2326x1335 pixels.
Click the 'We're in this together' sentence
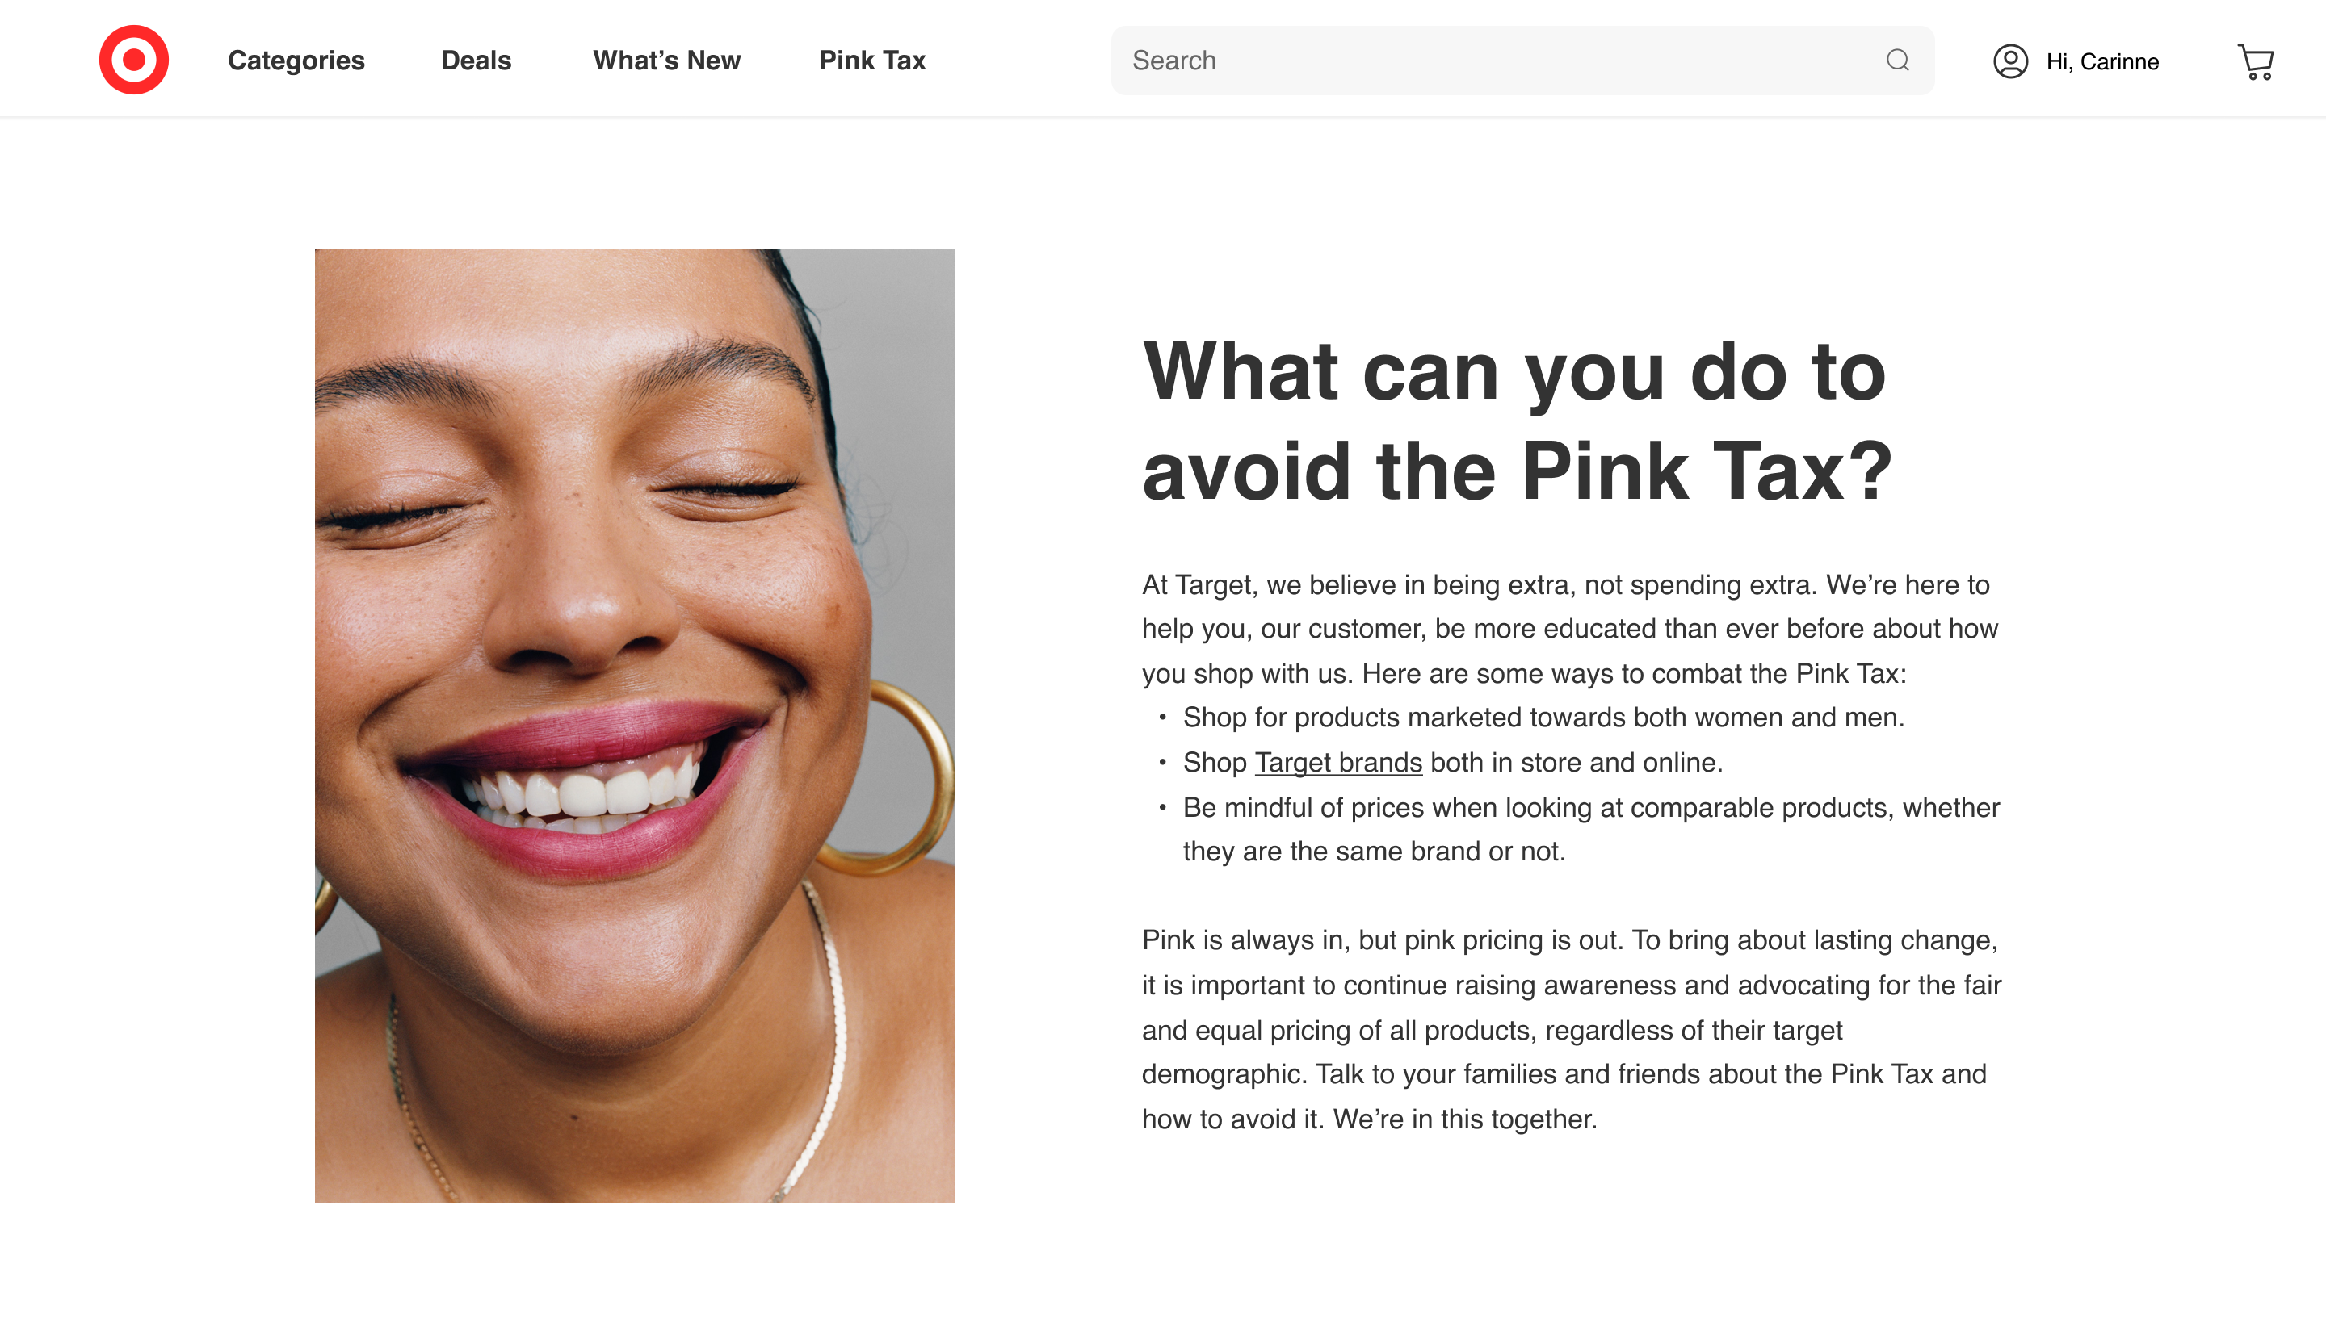coord(1465,1119)
